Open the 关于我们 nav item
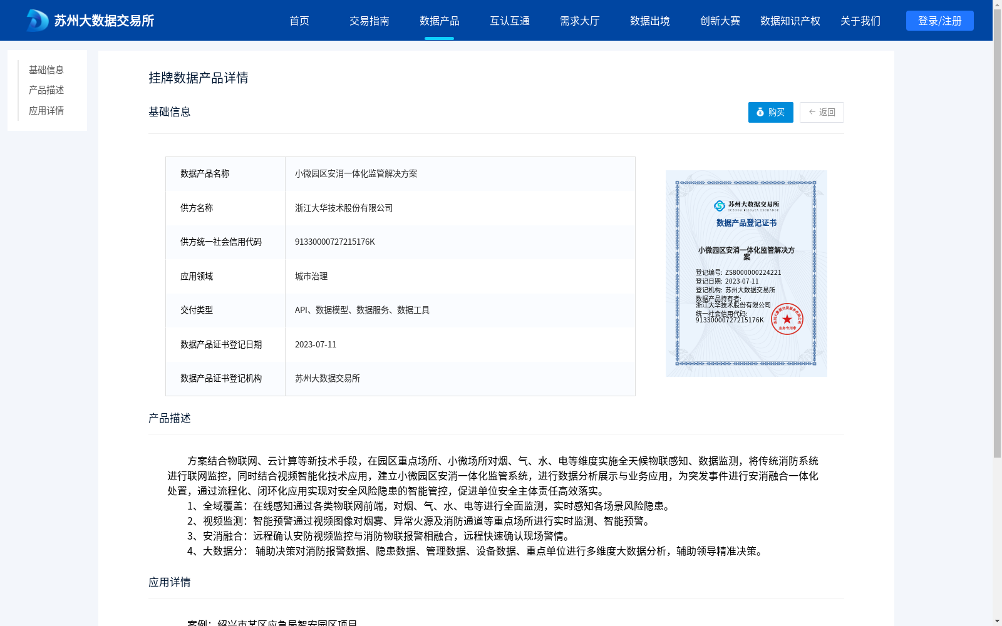The height and width of the screenshot is (626, 1002). [x=860, y=21]
